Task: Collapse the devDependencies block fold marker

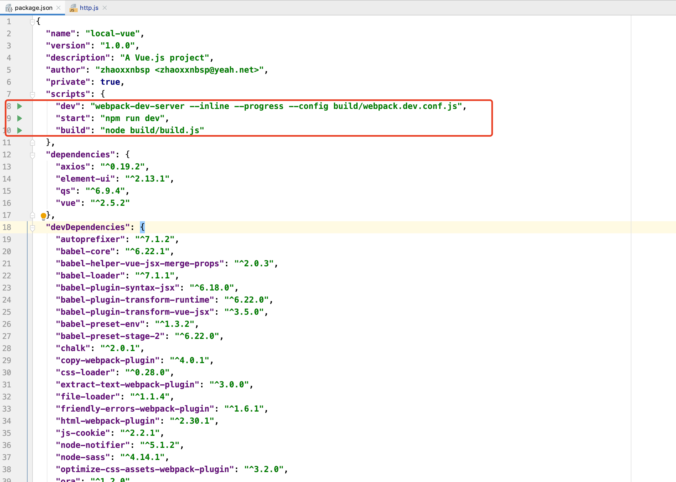Action: (33, 228)
